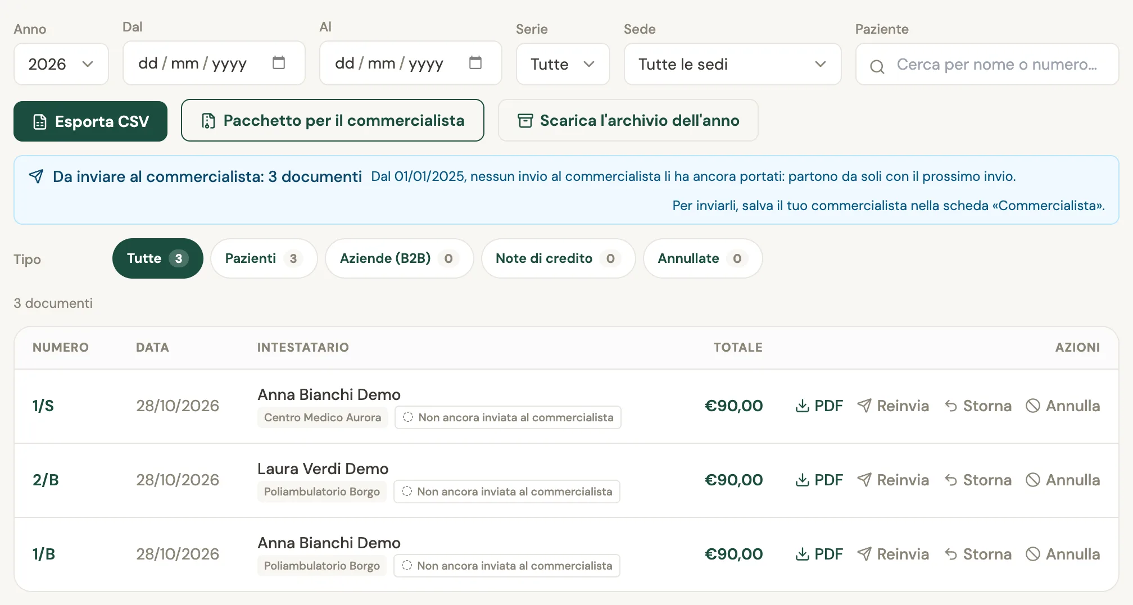The image size is (1133, 605).
Task: Open Pacchetto per il commercialista
Action: (333, 120)
